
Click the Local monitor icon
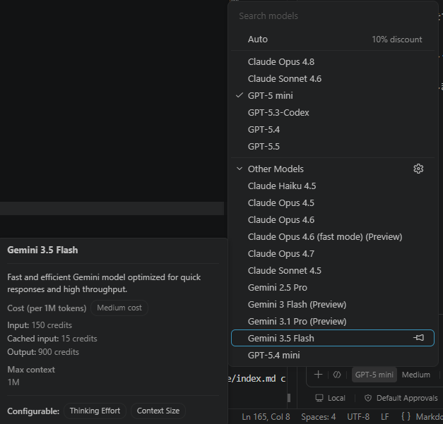(319, 398)
